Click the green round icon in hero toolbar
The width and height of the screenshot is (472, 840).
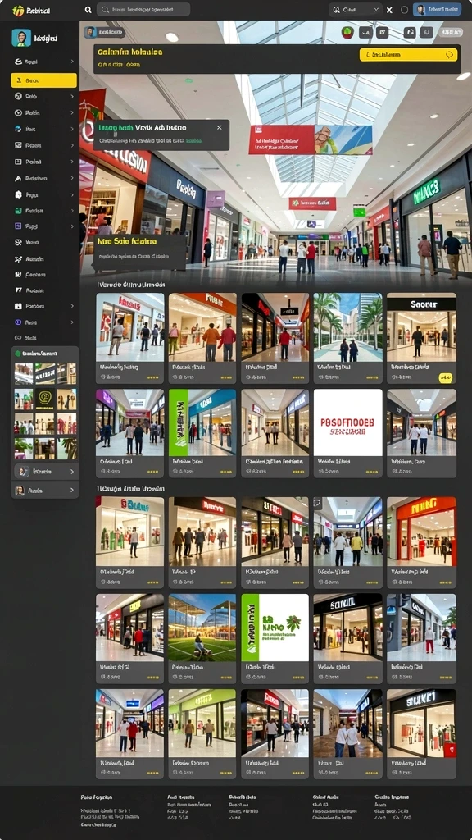[x=347, y=33]
